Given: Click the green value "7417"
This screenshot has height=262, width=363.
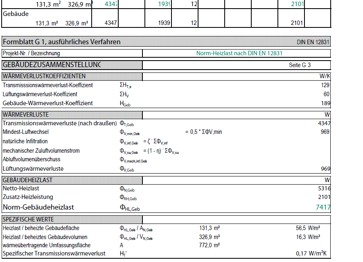Looking at the screenshot, I should coord(323,207).
